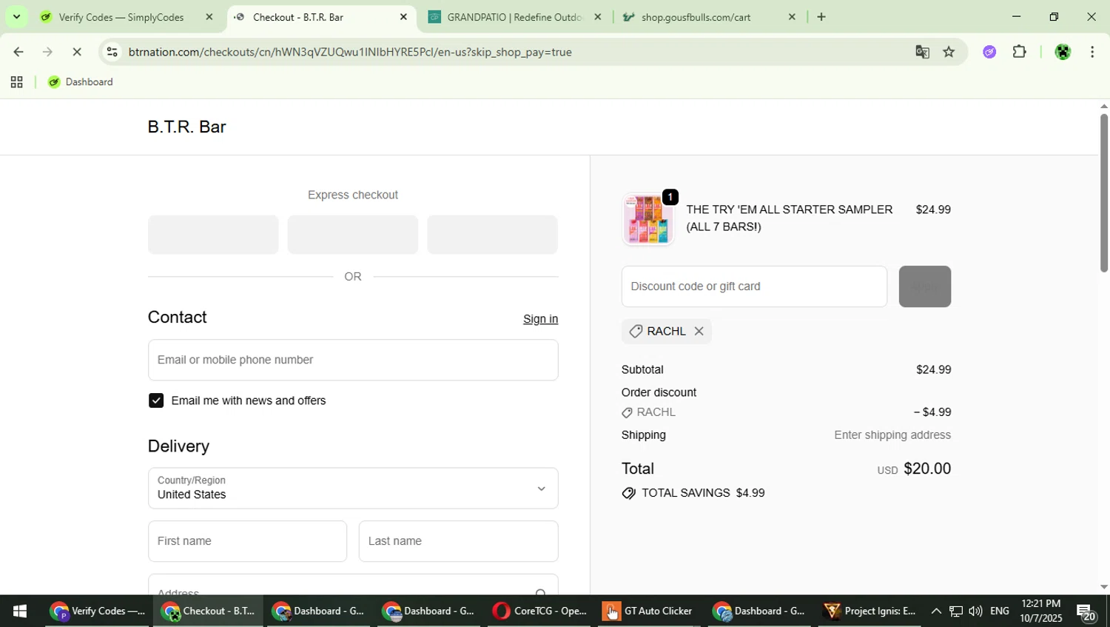Click the sampler product thumbnail
This screenshot has height=627, width=1110.
point(647,220)
